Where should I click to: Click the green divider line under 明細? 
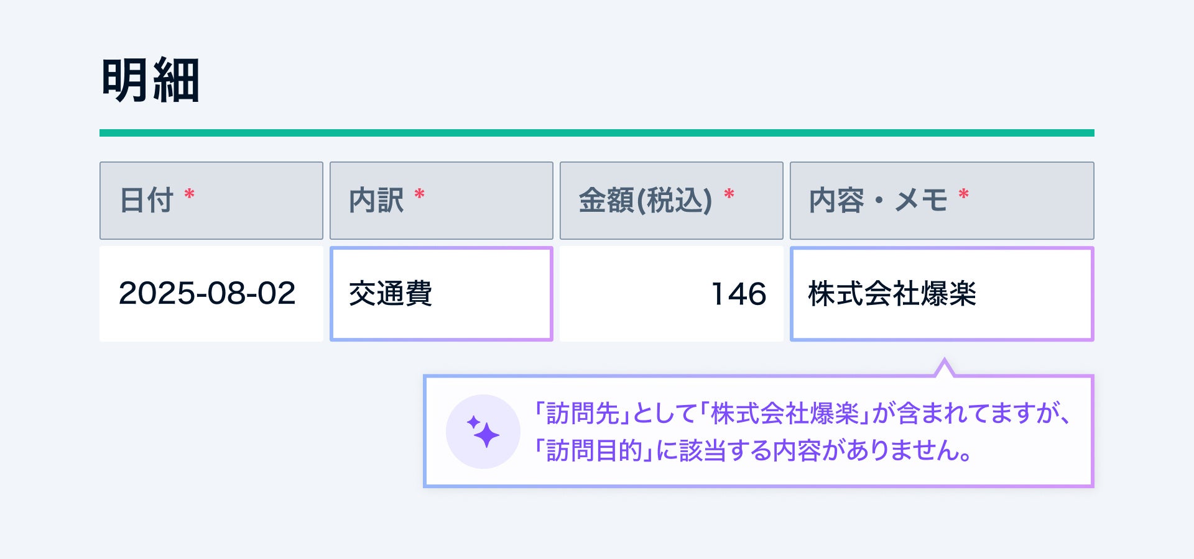tap(596, 133)
